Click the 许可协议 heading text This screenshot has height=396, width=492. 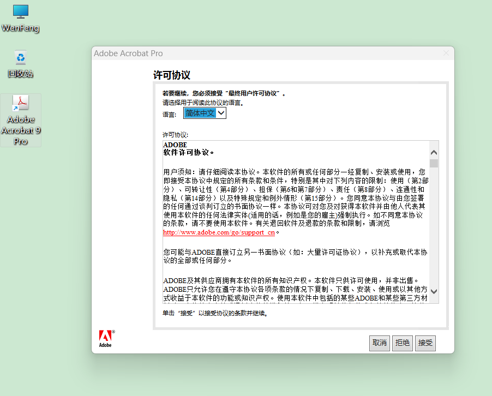pos(172,75)
